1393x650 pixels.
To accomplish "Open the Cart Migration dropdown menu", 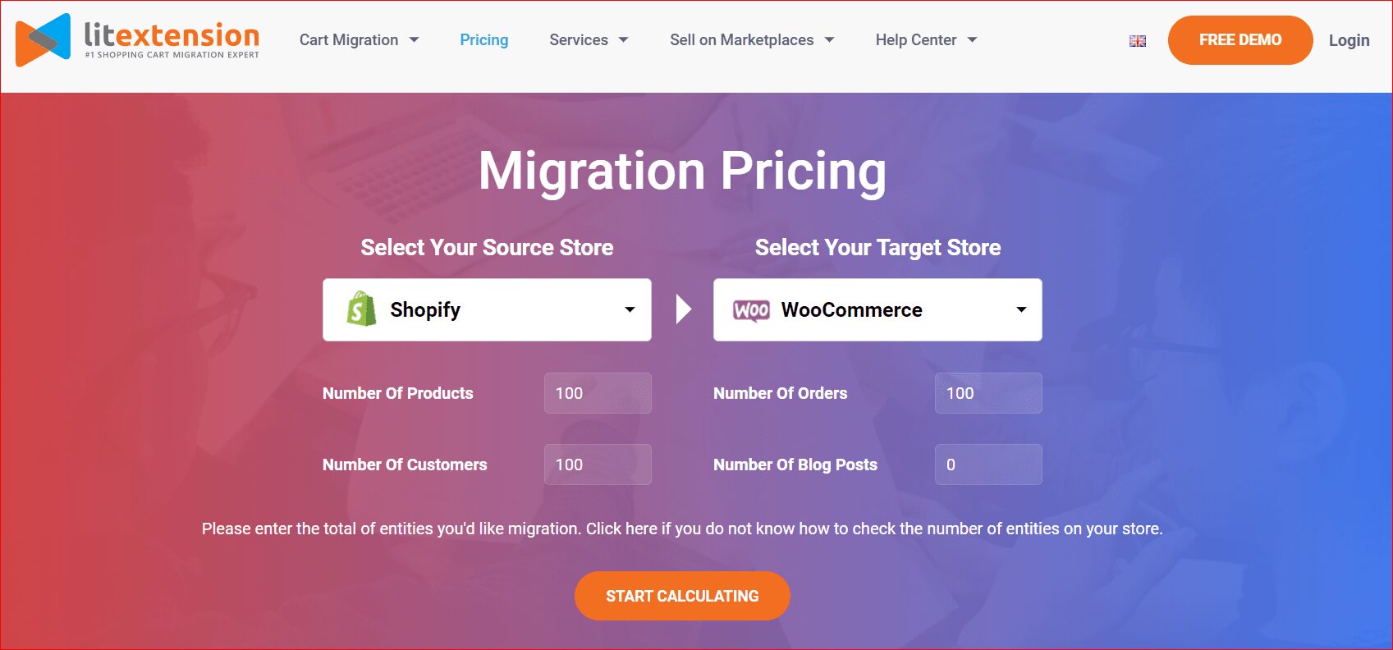I will 360,40.
